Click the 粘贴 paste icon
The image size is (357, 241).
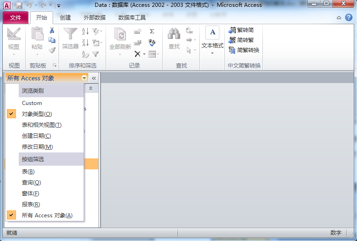tap(37, 34)
